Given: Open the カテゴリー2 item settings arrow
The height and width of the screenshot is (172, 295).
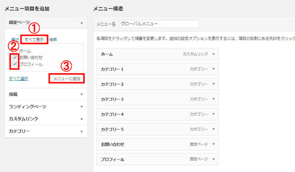Looking at the screenshot, I should coord(214,84).
